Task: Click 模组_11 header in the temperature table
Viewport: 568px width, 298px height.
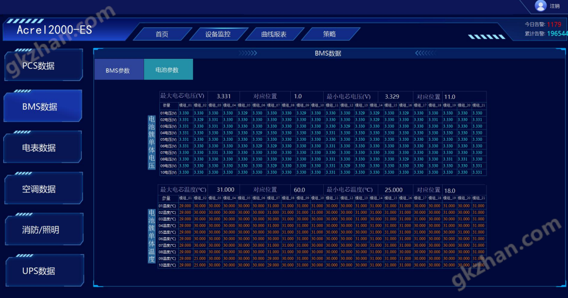Action: pos(332,198)
